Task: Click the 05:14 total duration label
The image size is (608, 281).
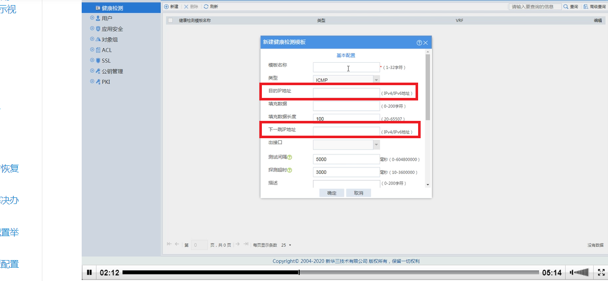Action: tap(552, 272)
